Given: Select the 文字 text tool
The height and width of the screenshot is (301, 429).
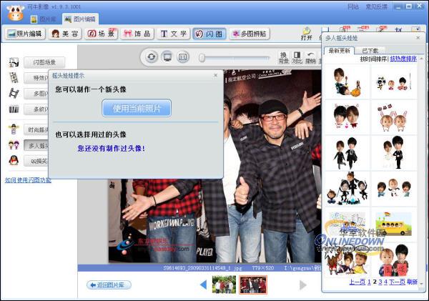Looking at the screenshot, I should 173,34.
